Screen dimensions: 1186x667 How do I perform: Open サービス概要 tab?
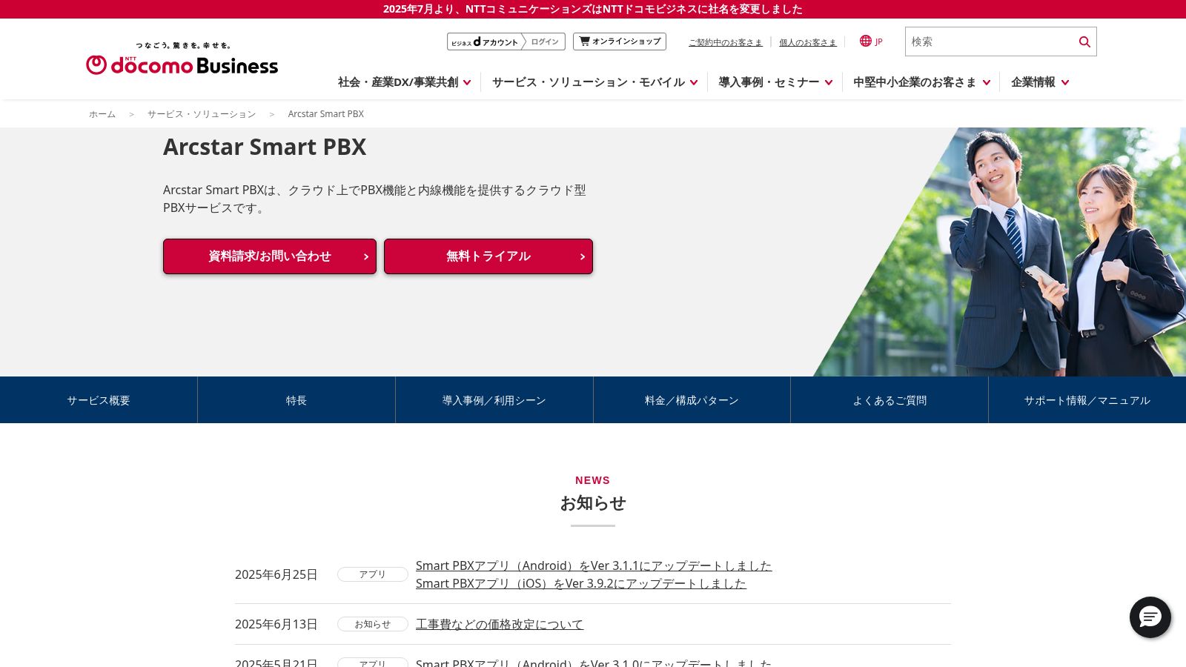[x=99, y=400]
